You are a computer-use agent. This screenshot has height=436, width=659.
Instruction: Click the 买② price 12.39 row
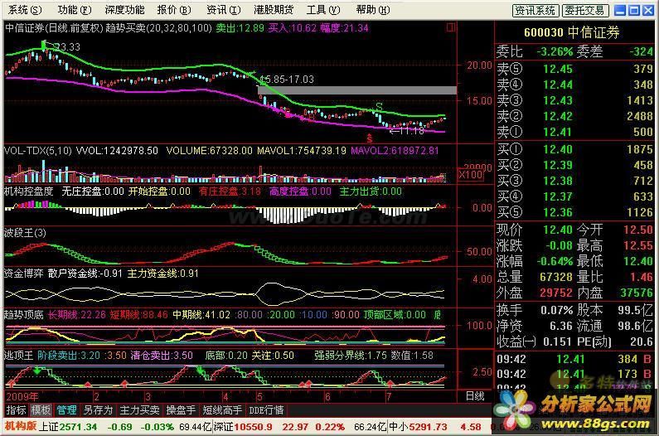click(x=574, y=165)
